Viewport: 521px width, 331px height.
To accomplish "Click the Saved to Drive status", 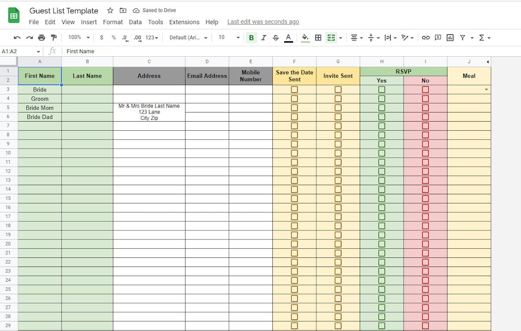I will 154,11.
